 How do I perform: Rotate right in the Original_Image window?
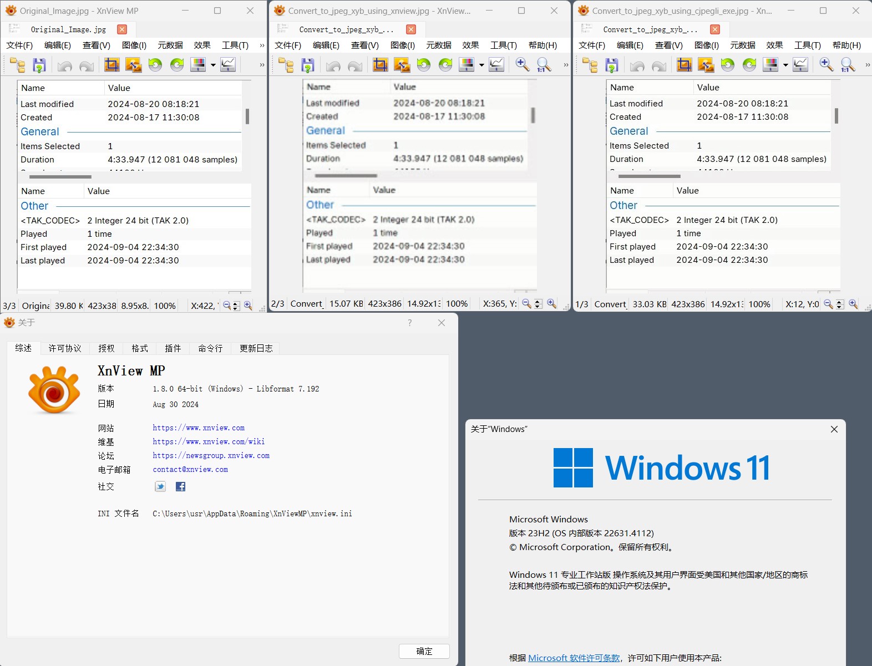click(177, 65)
